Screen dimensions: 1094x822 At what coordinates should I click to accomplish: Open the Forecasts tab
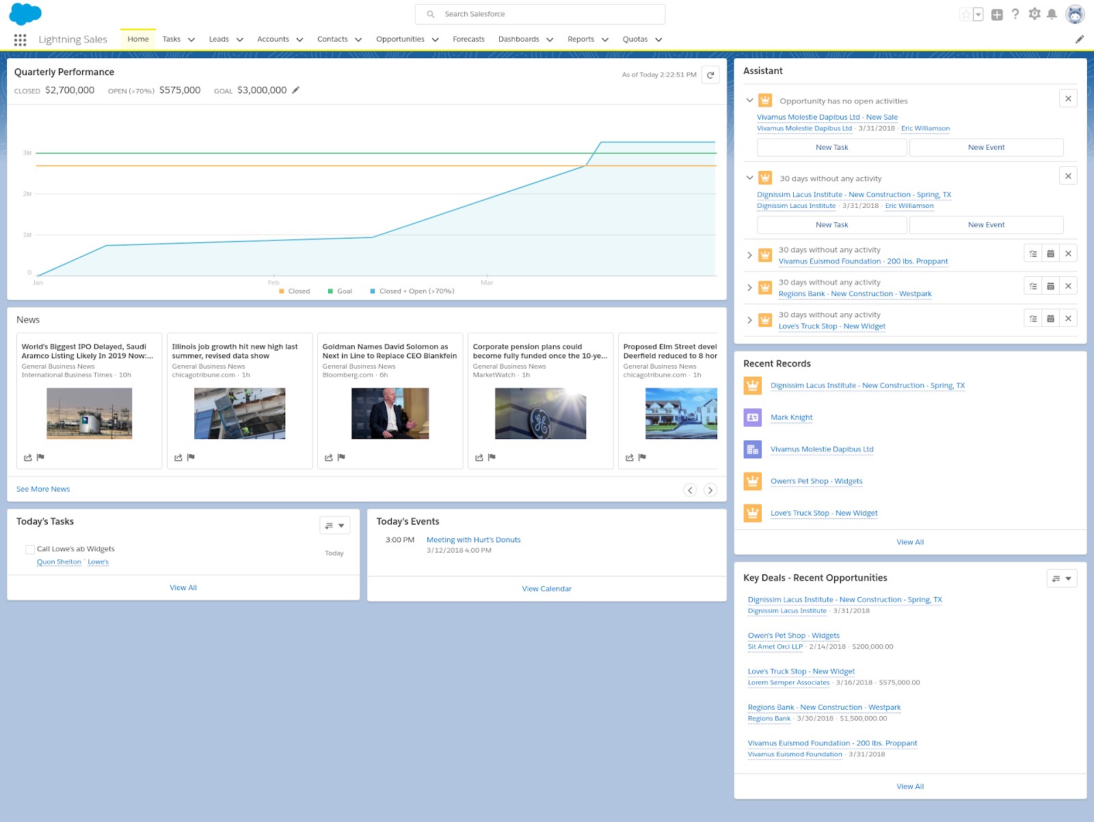tap(468, 39)
